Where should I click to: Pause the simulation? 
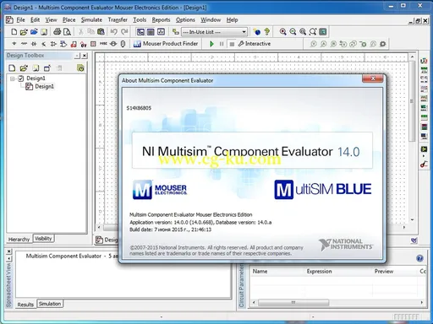(x=222, y=44)
